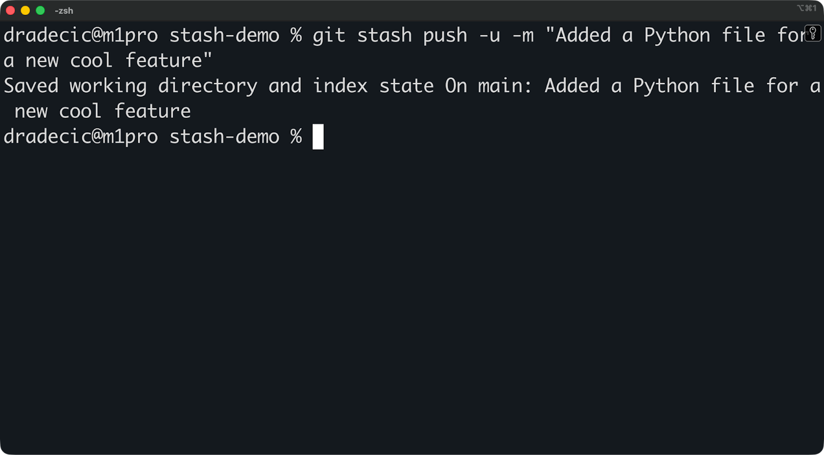The width and height of the screenshot is (824, 455).
Task: Select the 'git' command word in the input line
Action: click(328, 35)
